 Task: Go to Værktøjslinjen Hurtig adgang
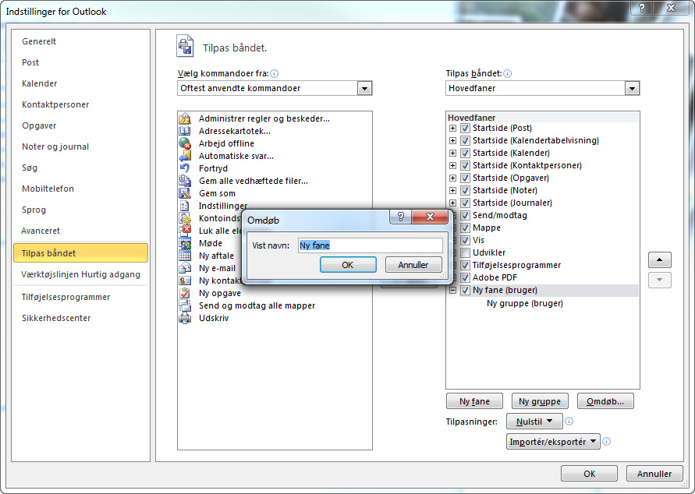click(80, 274)
